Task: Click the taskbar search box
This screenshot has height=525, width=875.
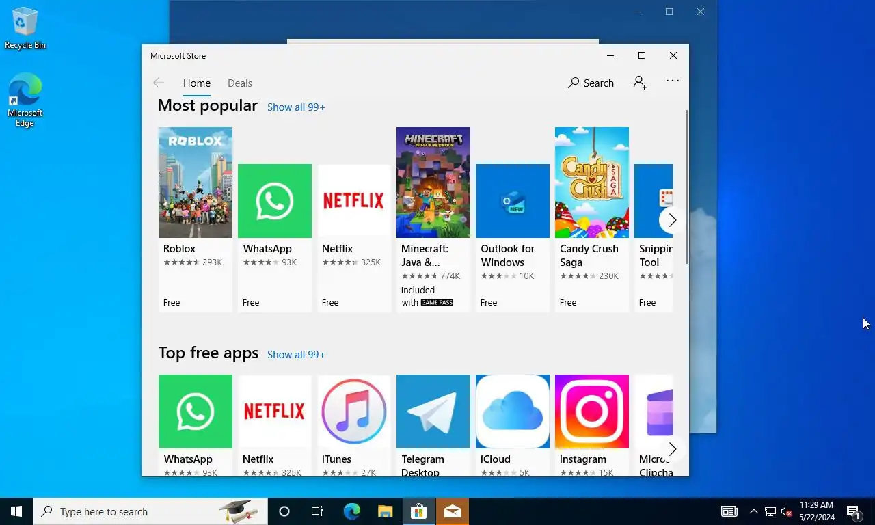Action: tap(150, 511)
